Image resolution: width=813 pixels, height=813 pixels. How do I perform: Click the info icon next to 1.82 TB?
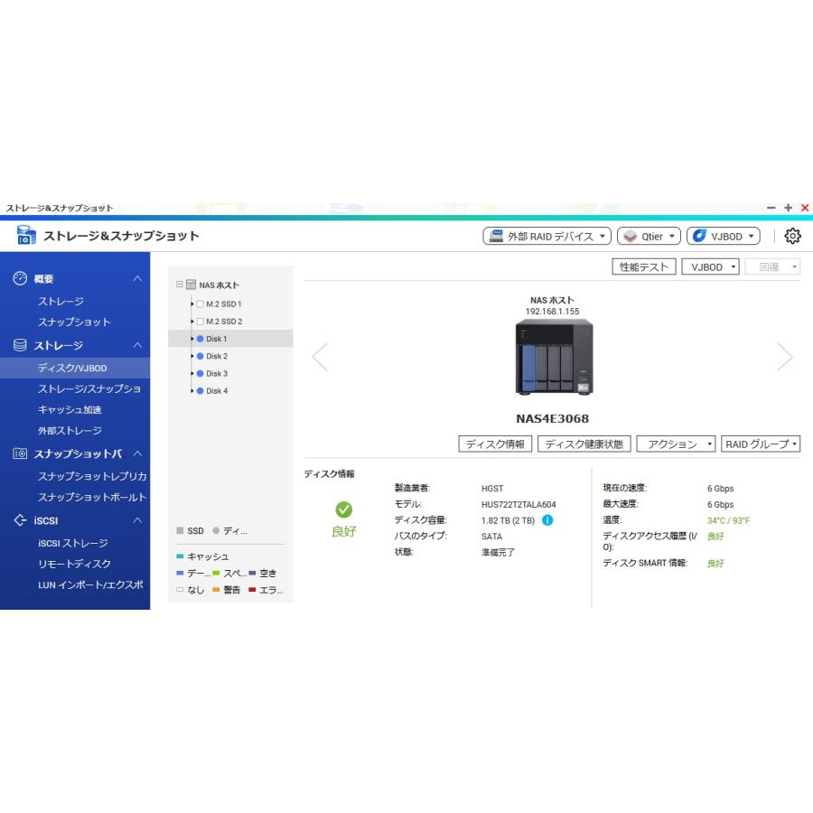pyautogui.click(x=547, y=520)
